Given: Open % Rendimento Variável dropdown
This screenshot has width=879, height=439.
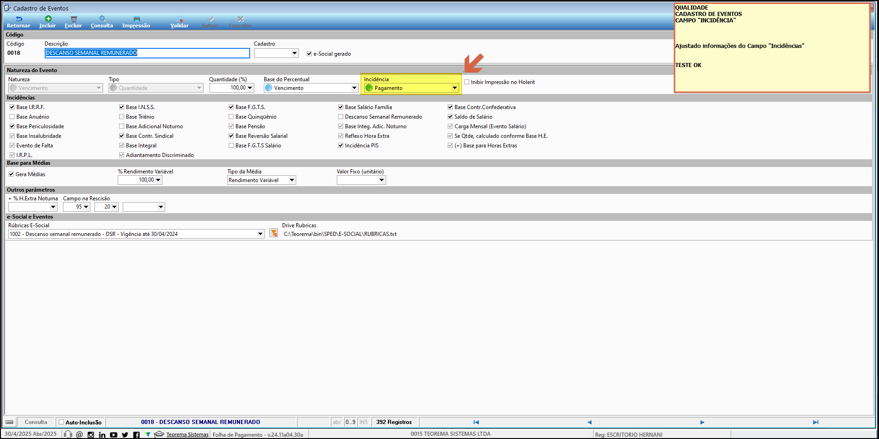Looking at the screenshot, I should pyautogui.click(x=158, y=180).
